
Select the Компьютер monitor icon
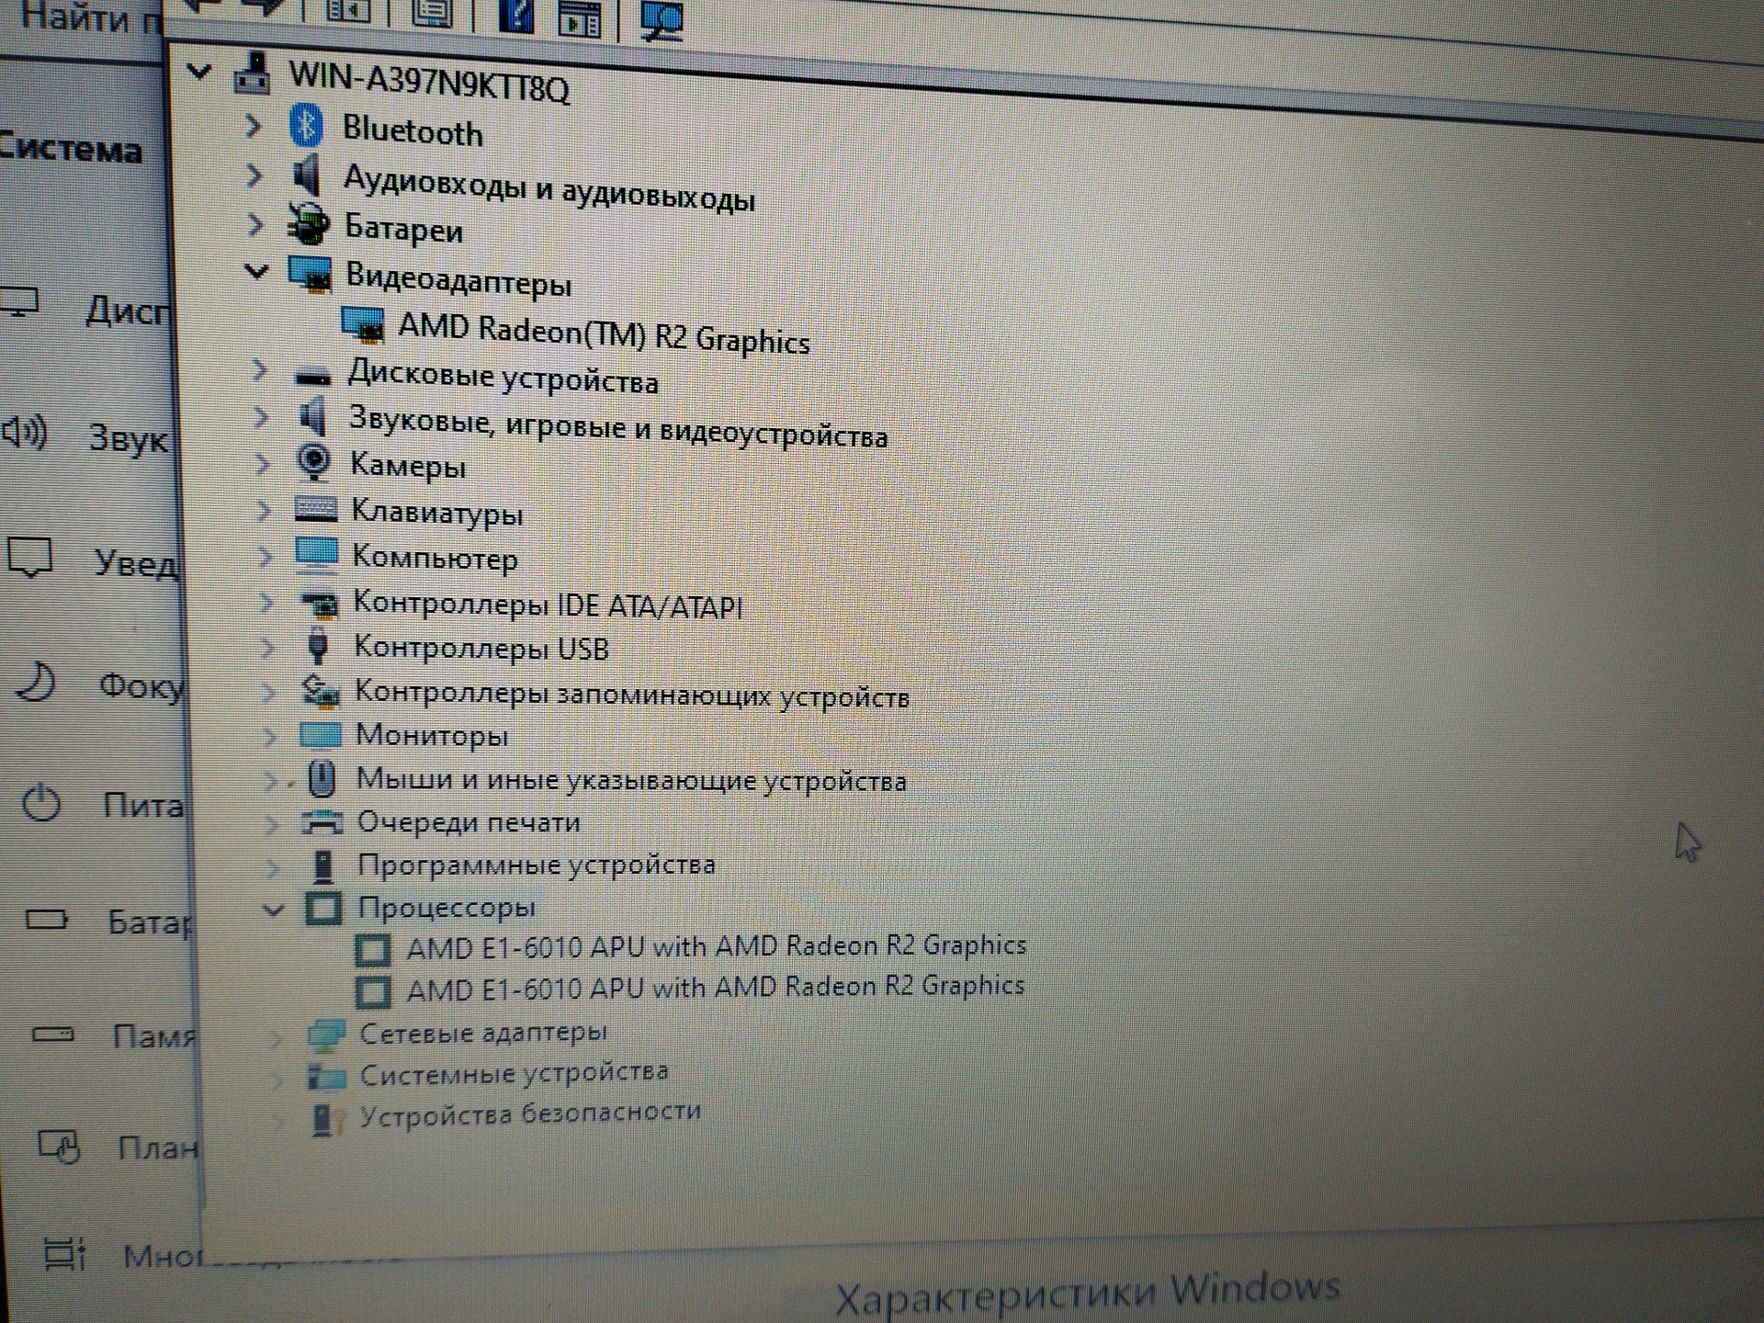pos(317,555)
